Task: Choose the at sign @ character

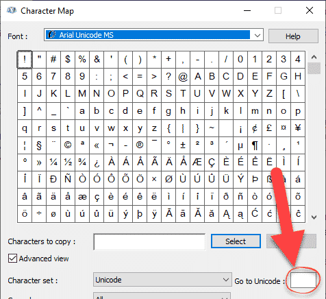Action: click(x=183, y=77)
